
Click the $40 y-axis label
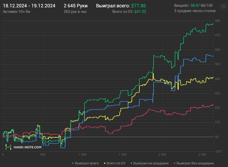(x=218, y=79)
